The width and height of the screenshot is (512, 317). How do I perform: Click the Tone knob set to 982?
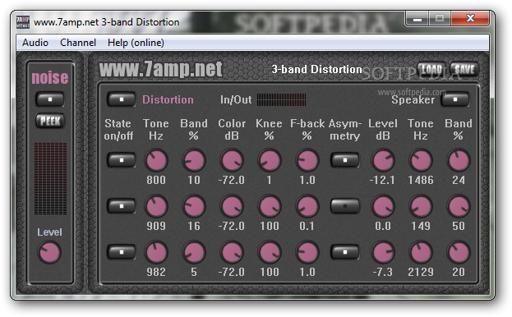156,252
